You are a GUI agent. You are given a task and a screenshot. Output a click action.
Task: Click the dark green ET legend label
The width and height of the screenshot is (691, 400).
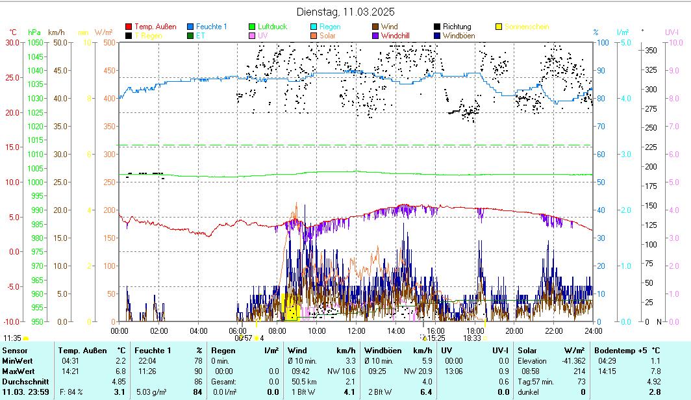coord(200,36)
